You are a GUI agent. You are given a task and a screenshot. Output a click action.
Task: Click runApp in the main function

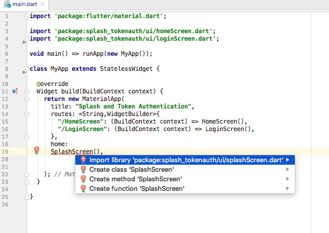tap(93, 54)
